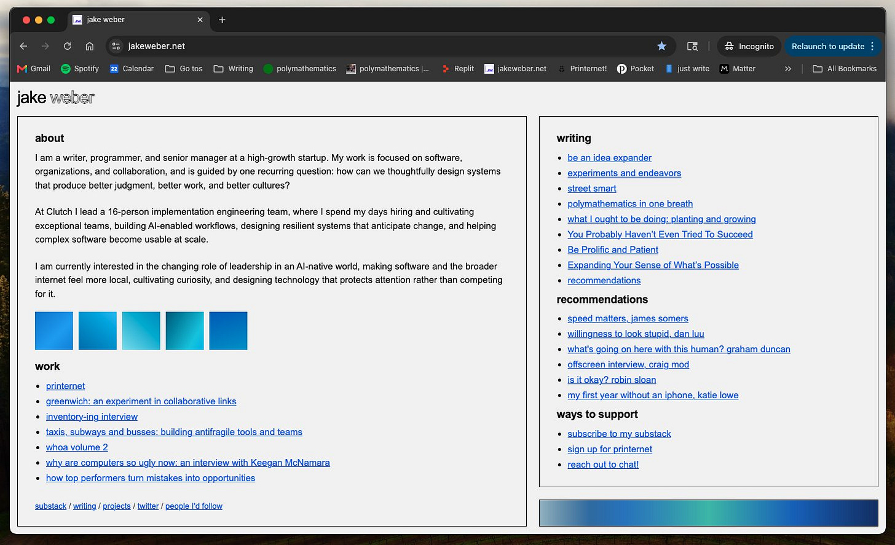Open the Go tos bookmark folder
The image size is (895, 545).
click(x=184, y=69)
